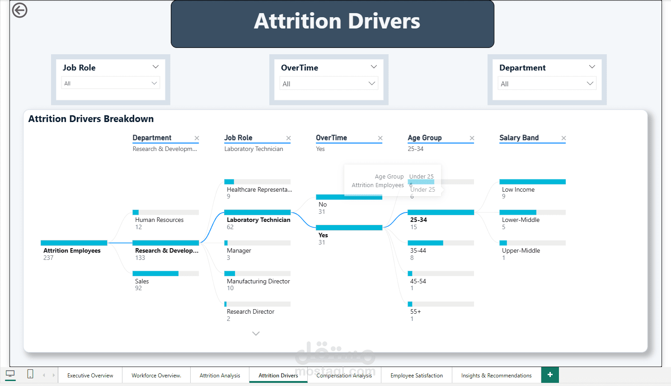671x386 pixels.
Task: Click the Department level header
Action: point(152,138)
